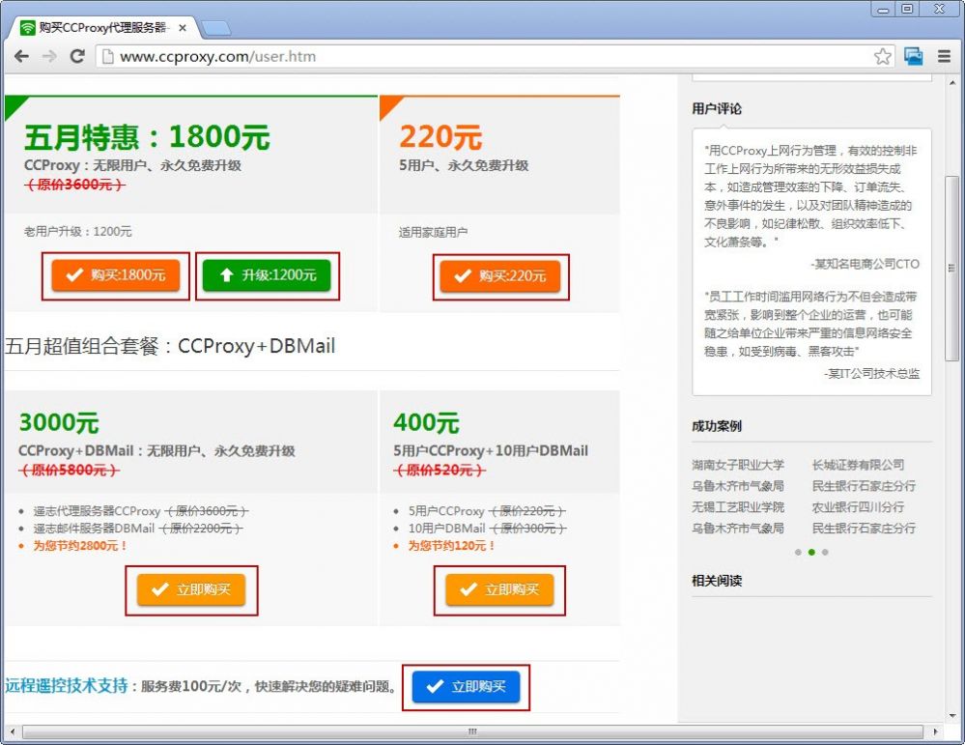Click the address bar URL field
Image resolution: width=965 pixels, height=745 pixels.
coord(493,57)
